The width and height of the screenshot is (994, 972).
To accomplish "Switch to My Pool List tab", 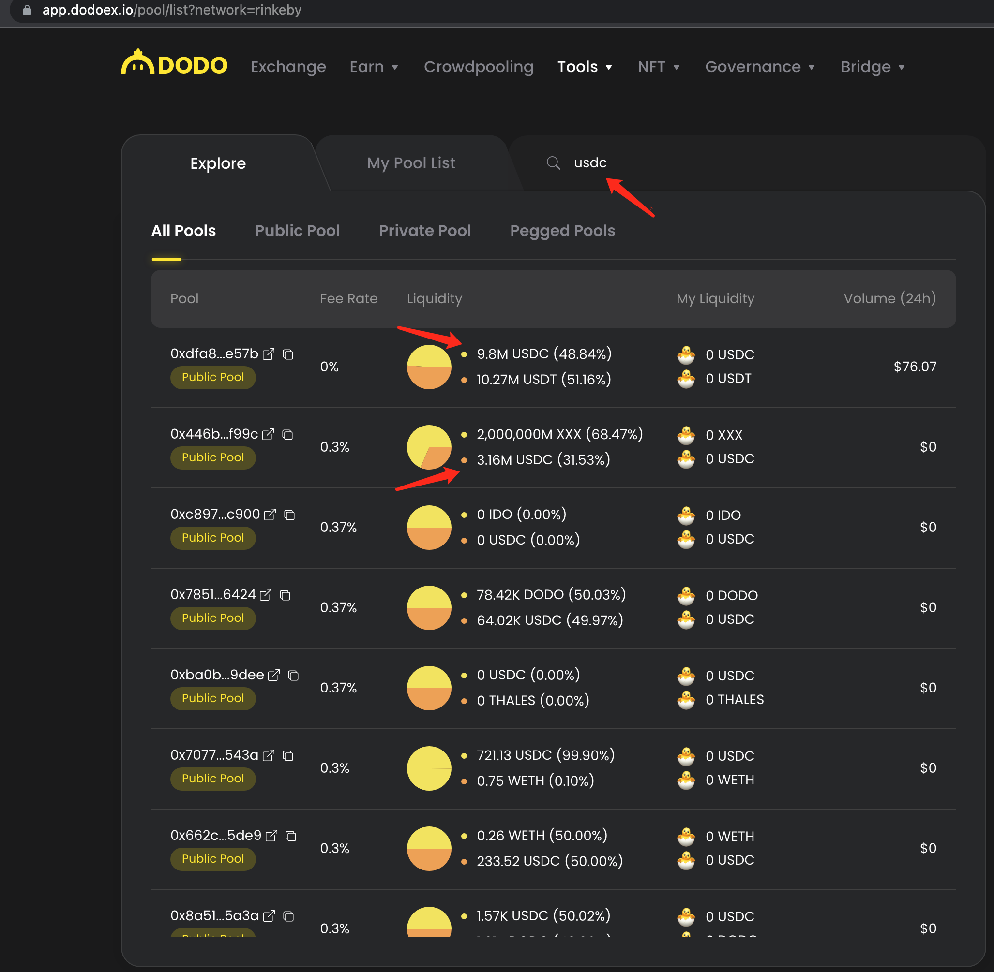I will coord(411,163).
